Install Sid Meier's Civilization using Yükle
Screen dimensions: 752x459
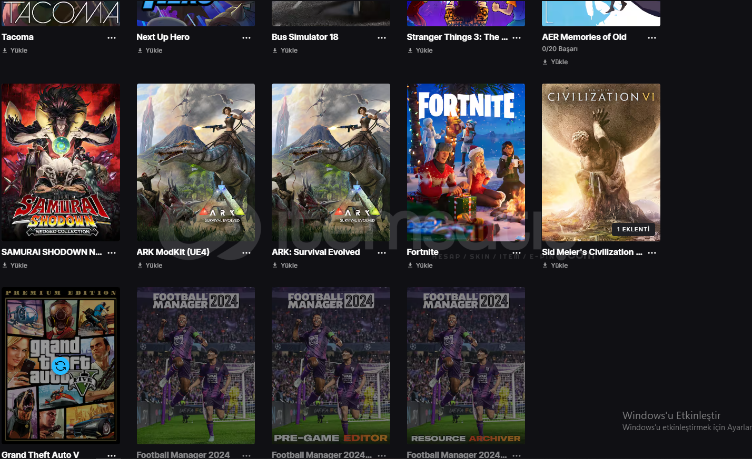tap(555, 266)
